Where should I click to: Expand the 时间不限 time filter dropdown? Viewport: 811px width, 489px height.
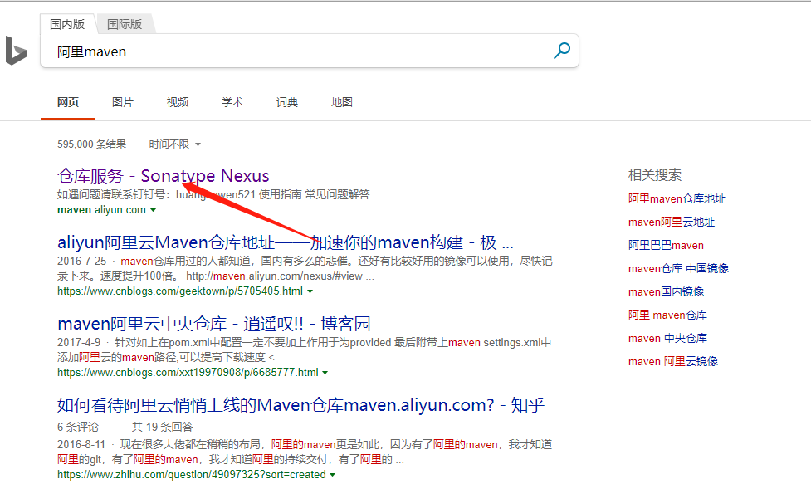coord(175,144)
